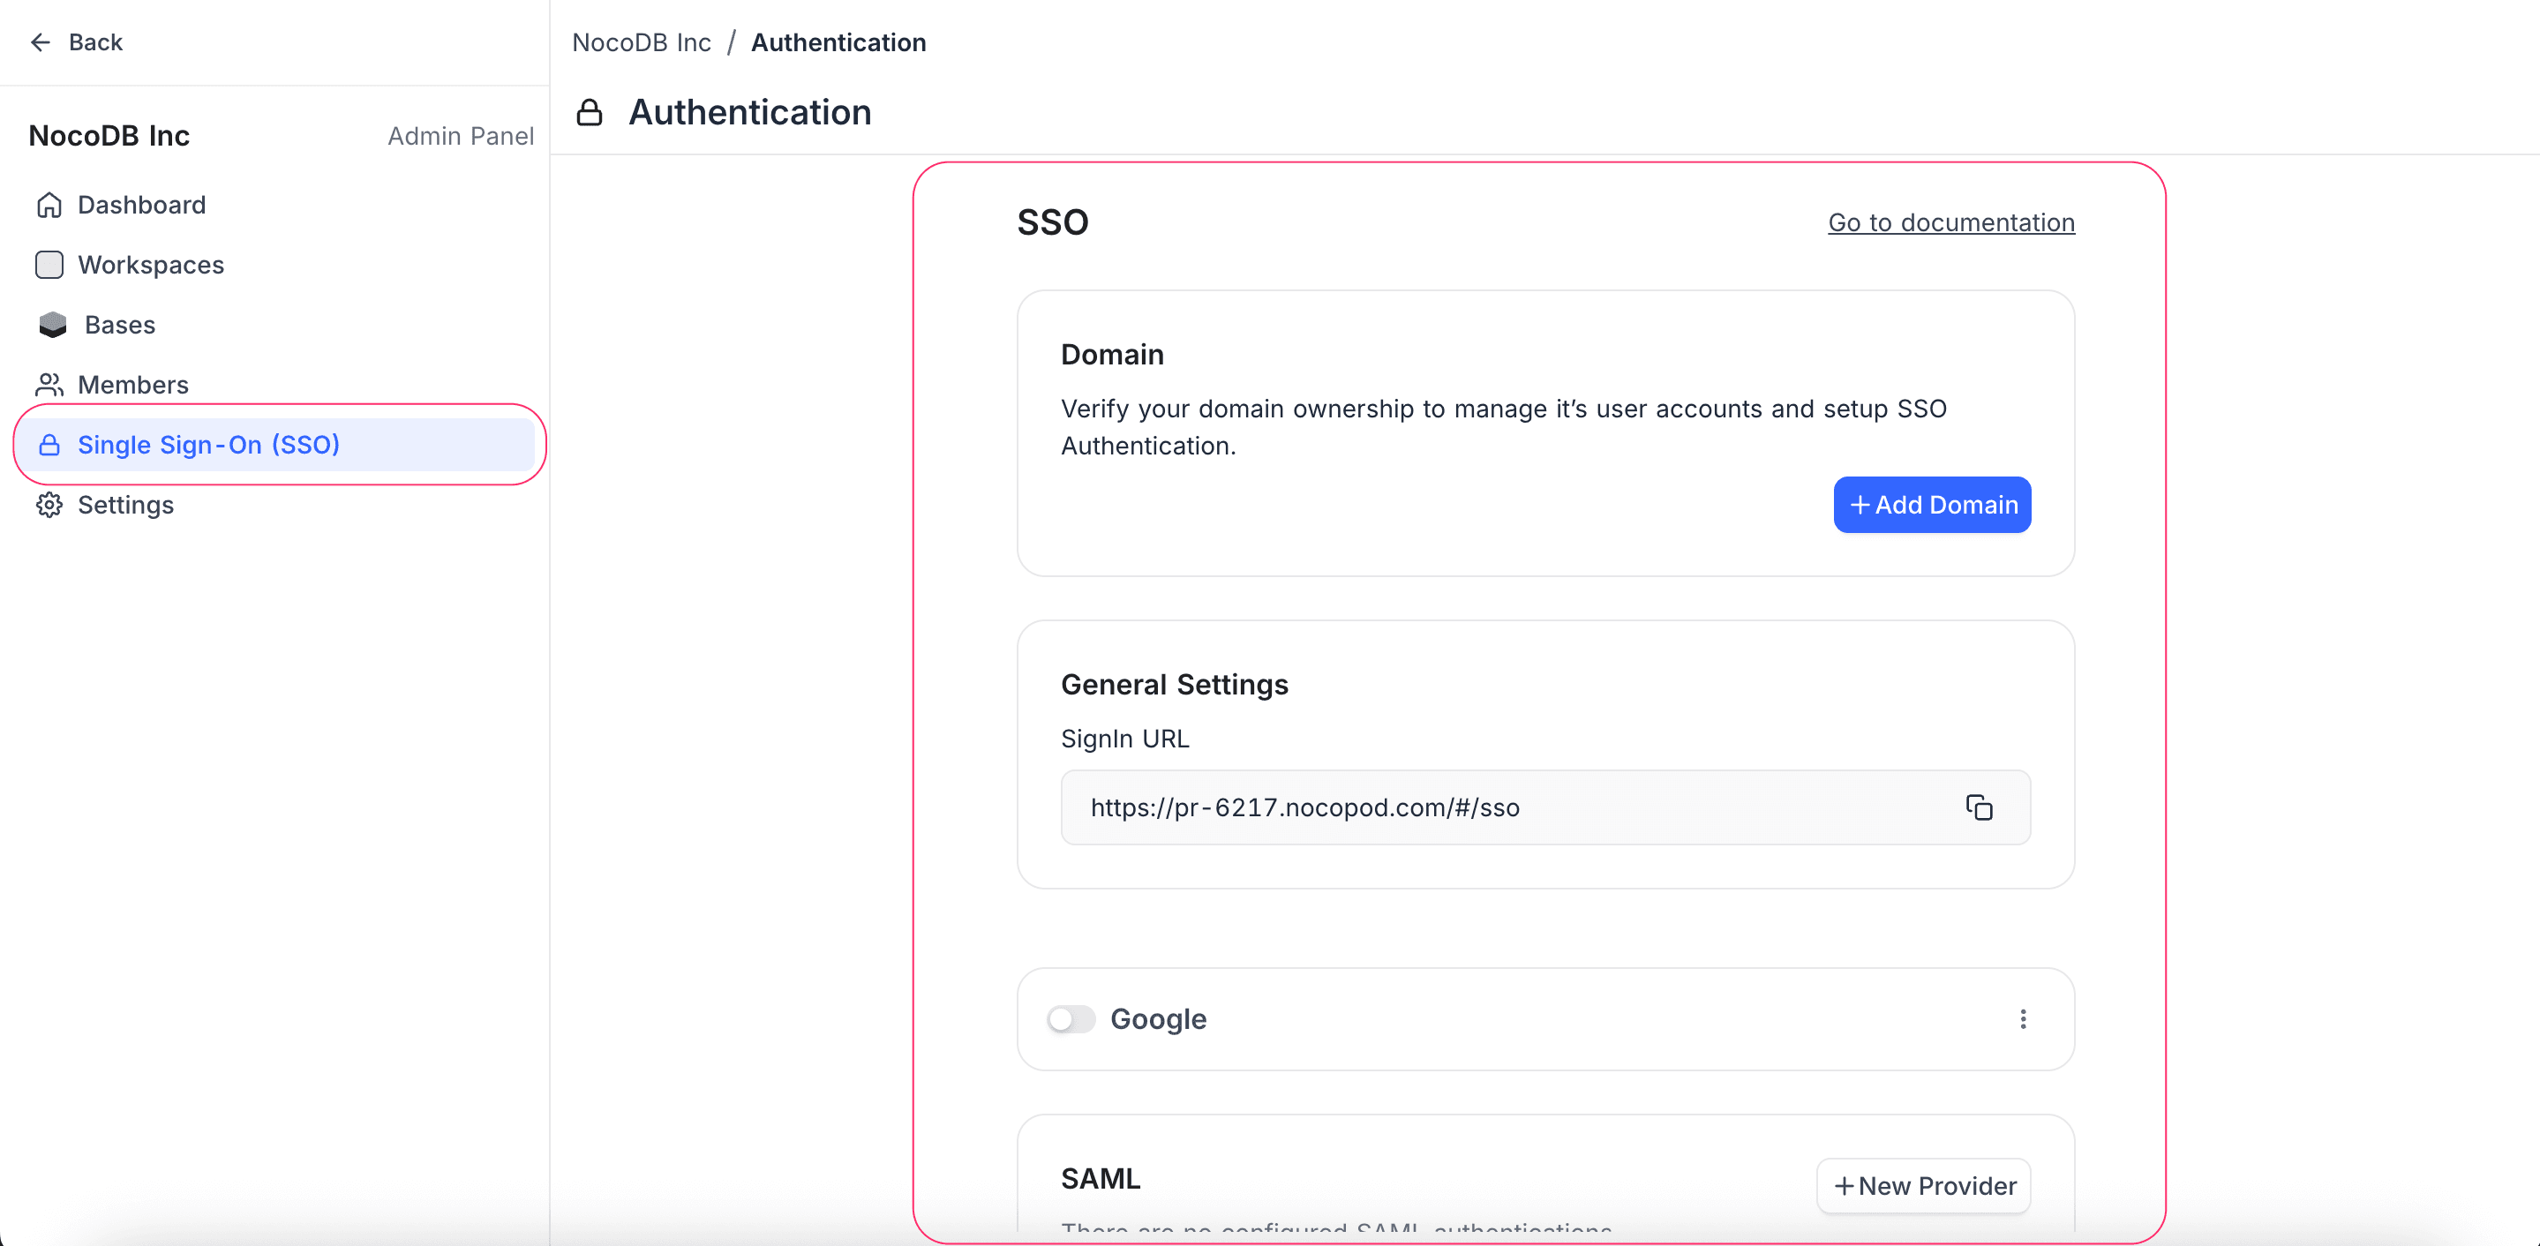
Task: Click New Provider in SAML section
Action: coord(1924,1186)
